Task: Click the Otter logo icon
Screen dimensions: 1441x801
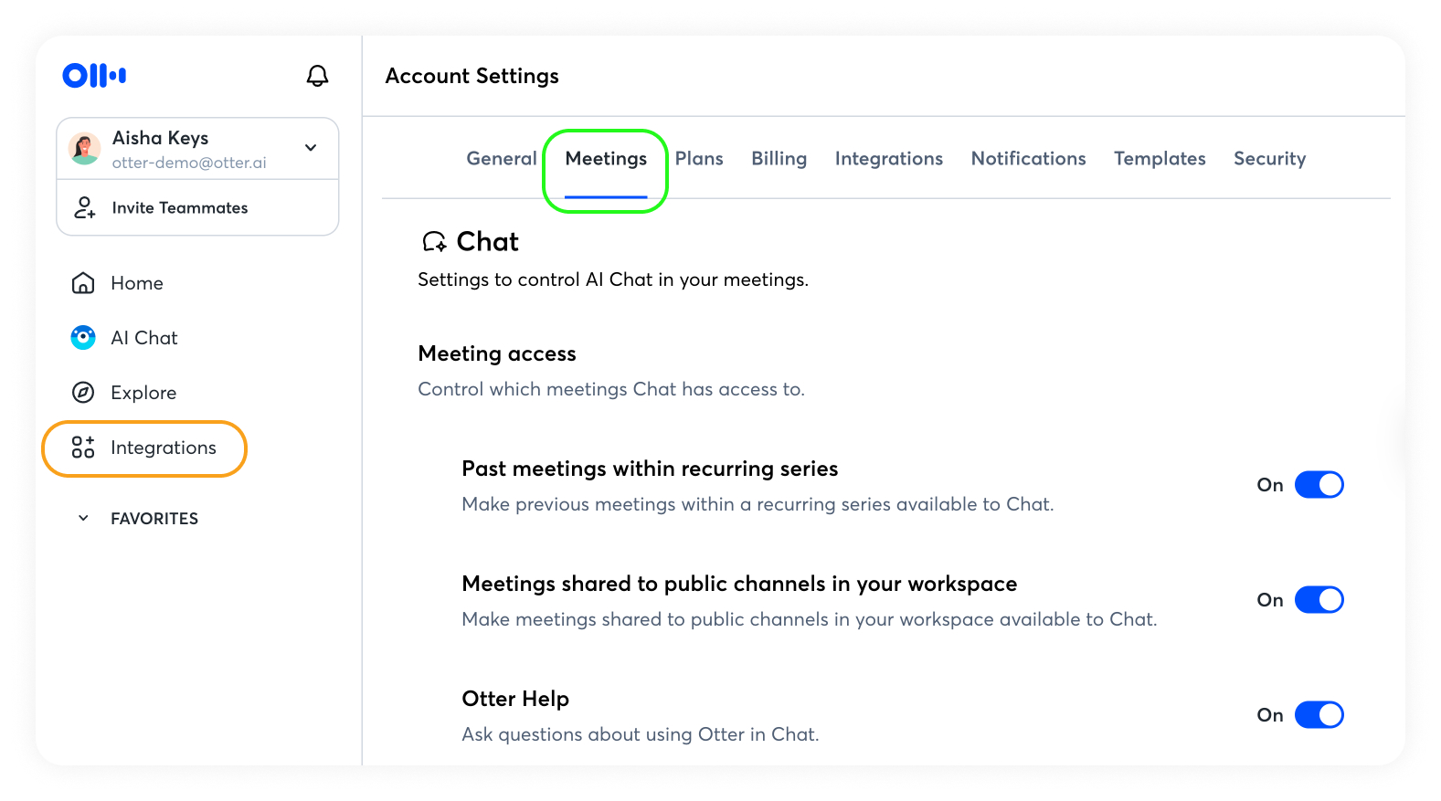Action: coord(94,75)
